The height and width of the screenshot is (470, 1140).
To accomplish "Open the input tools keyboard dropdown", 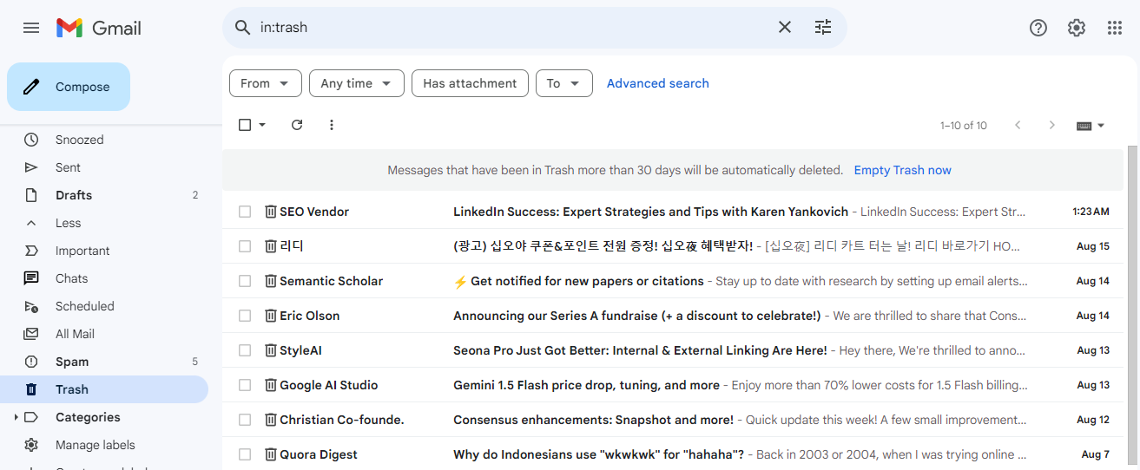I will 1091,125.
